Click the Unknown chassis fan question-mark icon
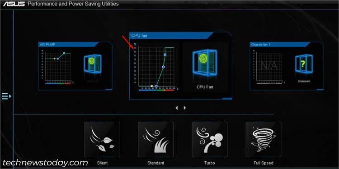This screenshot has width=339, height=169. tap(304, 65)
